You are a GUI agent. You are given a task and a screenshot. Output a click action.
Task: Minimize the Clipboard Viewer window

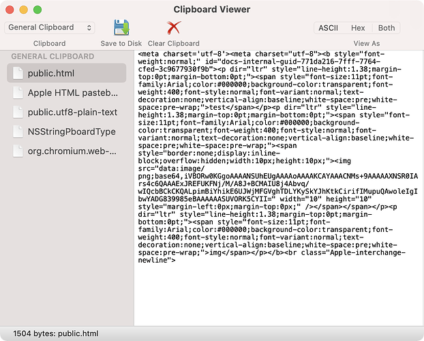click(24, 10)
